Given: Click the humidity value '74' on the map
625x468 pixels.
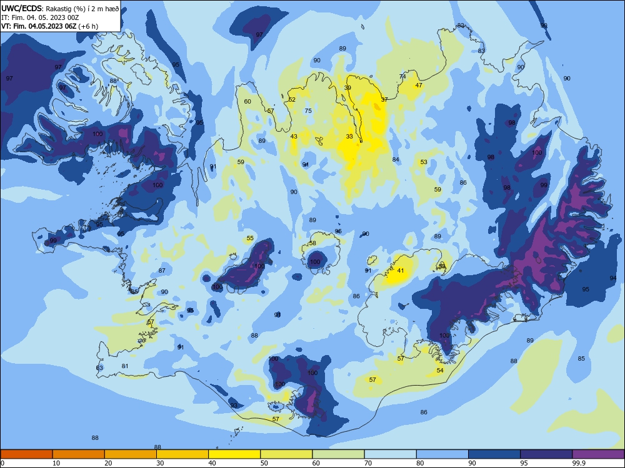Looking at the screenshot, I should [402, 76].
